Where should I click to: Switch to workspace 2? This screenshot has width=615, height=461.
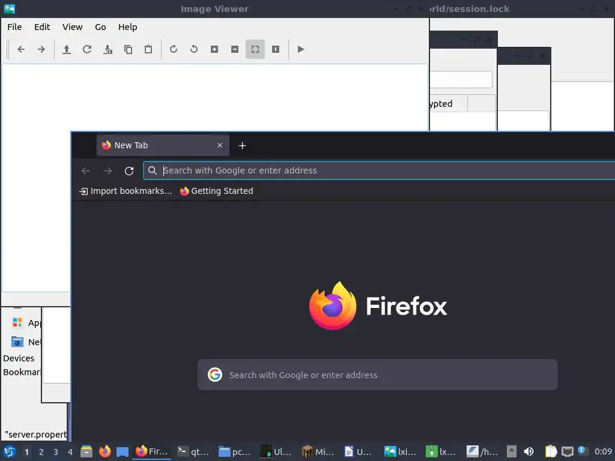[x=41, y=452]
